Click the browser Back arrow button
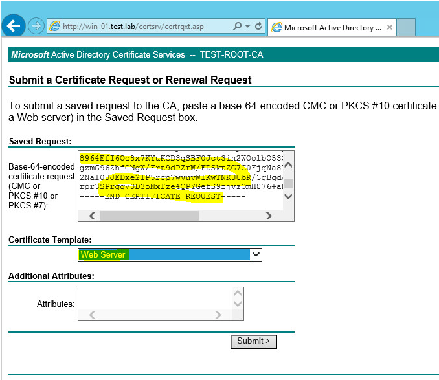Viewport: 439px width, 380px height. pos(14,27)
